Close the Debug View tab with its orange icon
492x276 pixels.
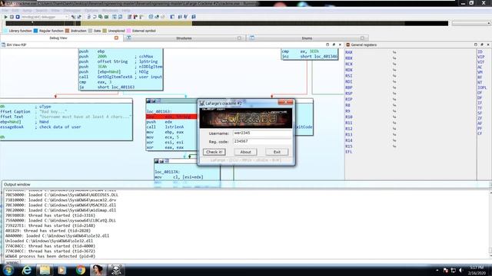pyautogui.click(x=116, y=38)
